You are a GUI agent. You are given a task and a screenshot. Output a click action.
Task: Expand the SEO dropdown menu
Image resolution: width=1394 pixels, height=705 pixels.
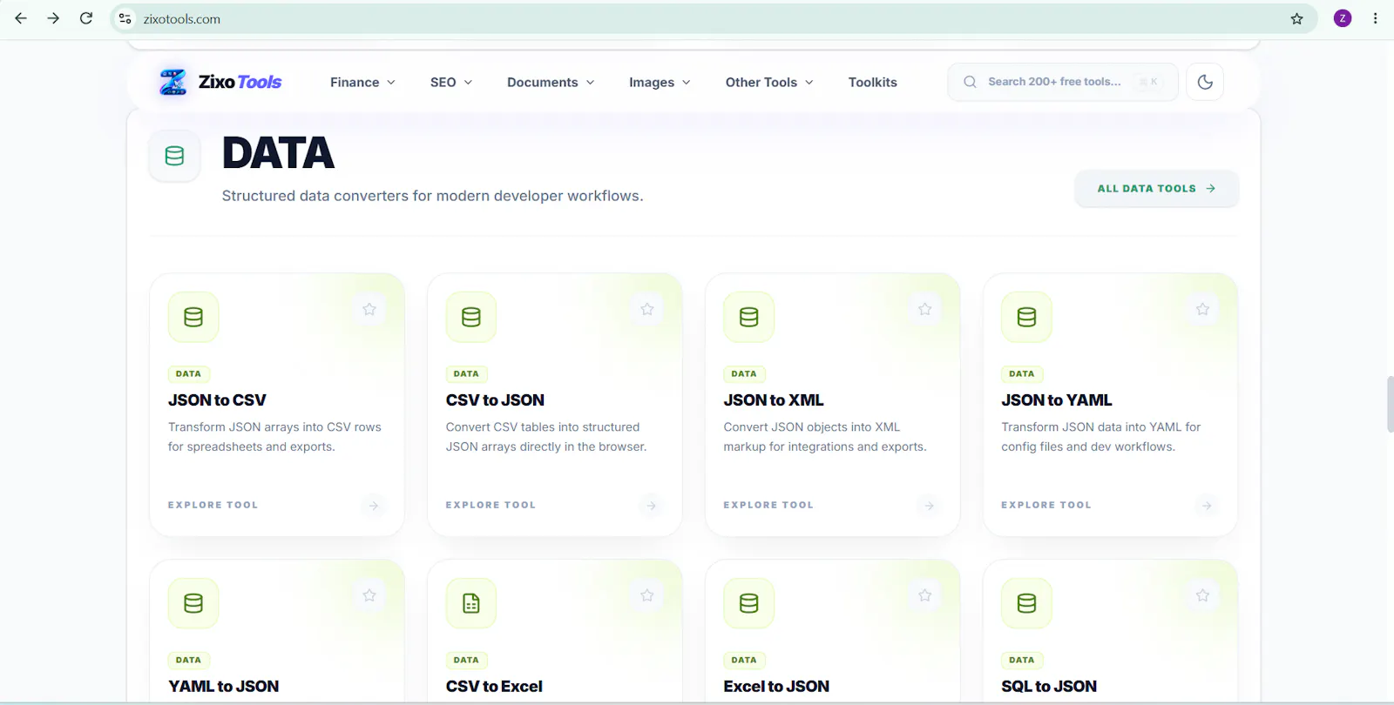[x=451, y=82]
